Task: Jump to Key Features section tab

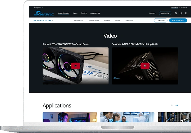Action: (79, 20)
